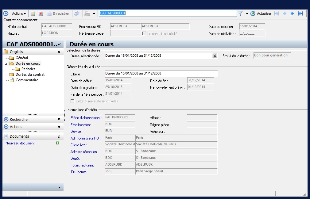
Task: Open the Durées du contrat tree item
Action: point(30,75)
